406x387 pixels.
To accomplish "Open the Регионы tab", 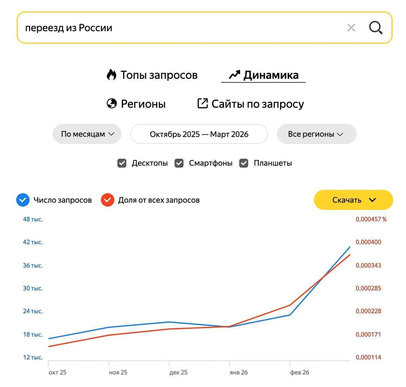I will [143, 104].
